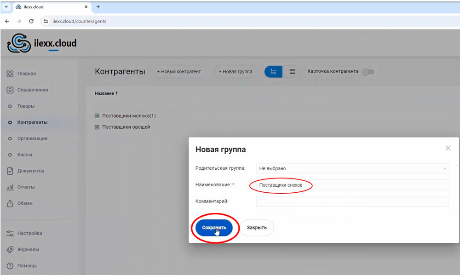This screenshot has height=276, width=460.
Task: Toggle the Карточка контрагента switch
Action: [368, 72]
